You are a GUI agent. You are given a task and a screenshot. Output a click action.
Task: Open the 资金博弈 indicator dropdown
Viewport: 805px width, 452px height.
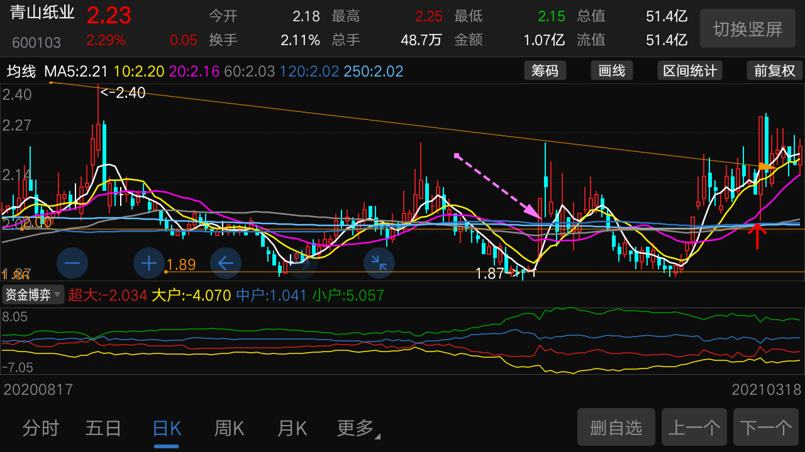[33, 294]
